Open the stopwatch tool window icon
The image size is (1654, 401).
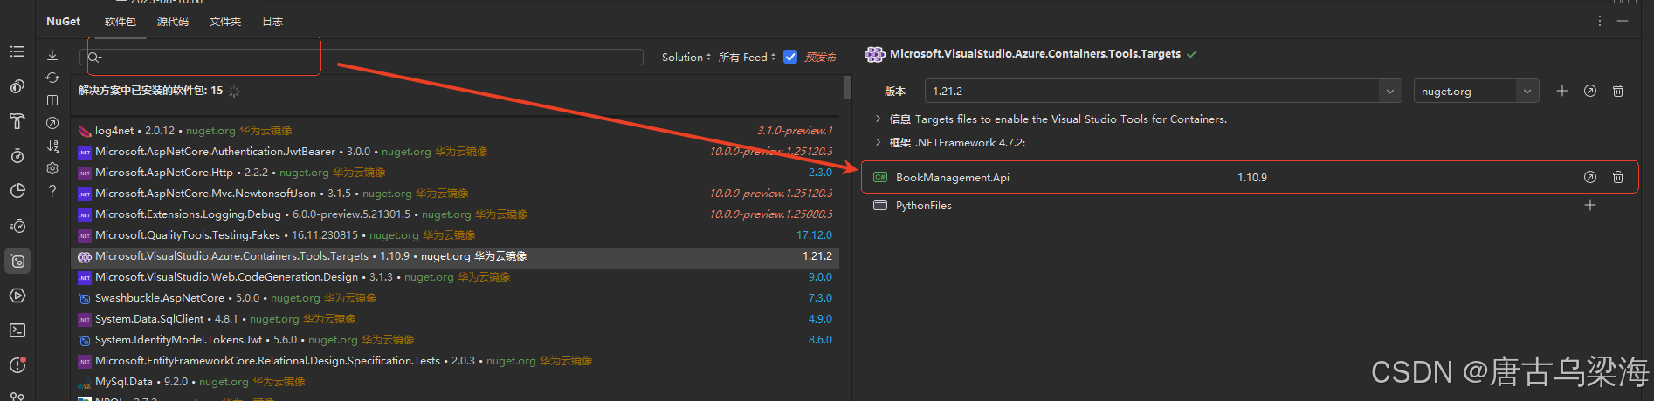click(17, 156)
